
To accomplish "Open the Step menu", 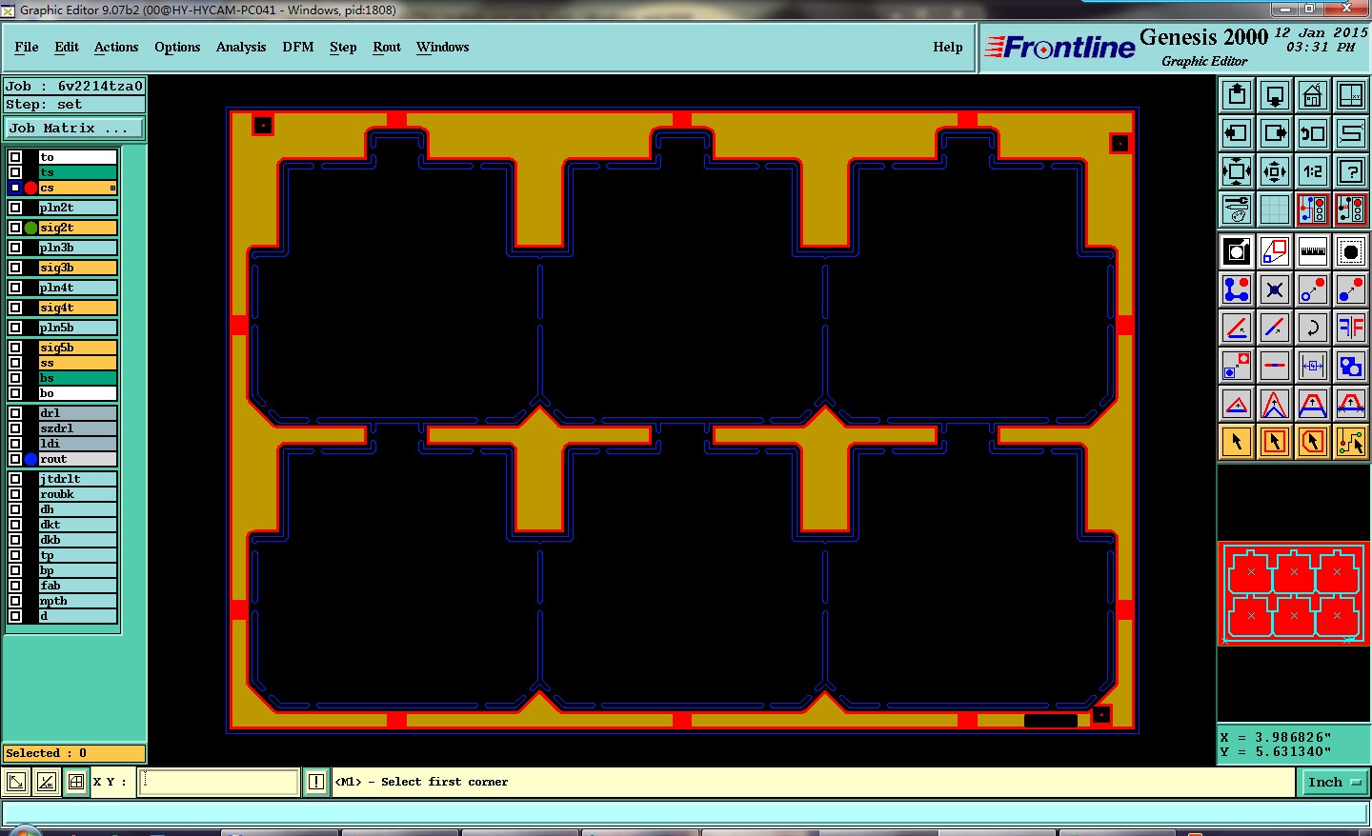I will [343, 47].
